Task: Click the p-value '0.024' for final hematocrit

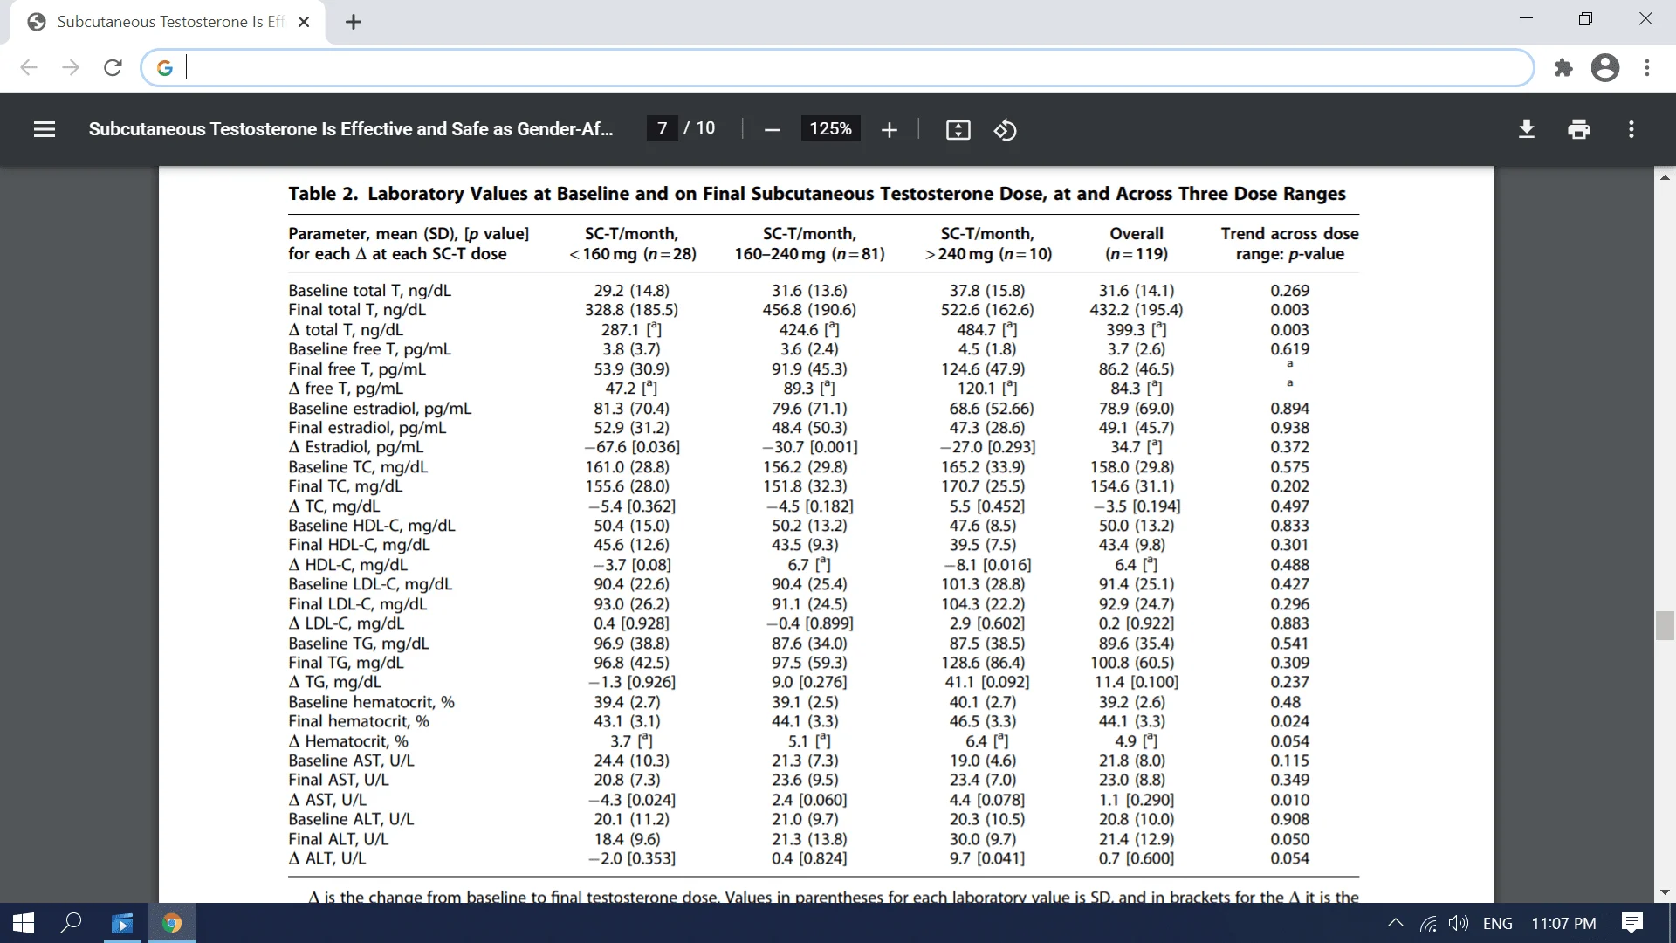Action: pos(1289,721)
